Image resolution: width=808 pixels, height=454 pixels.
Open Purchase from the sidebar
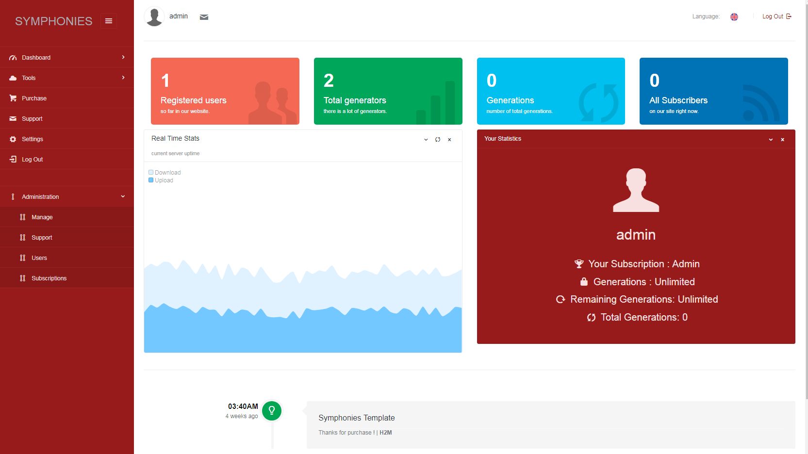coord(34,98)
